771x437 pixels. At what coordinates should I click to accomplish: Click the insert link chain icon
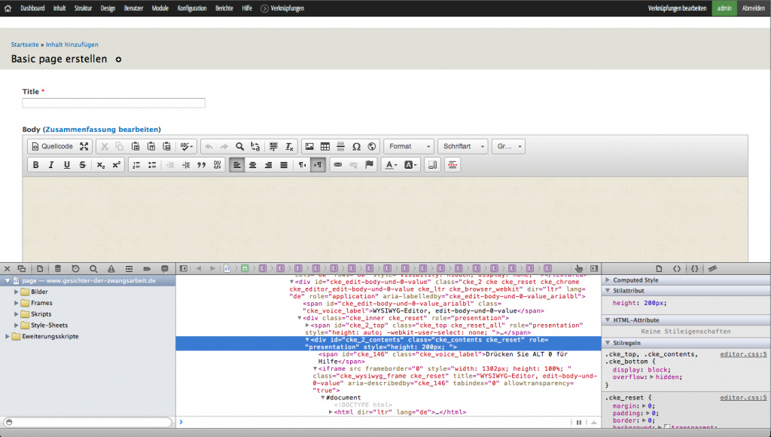(x=337, y=165)
